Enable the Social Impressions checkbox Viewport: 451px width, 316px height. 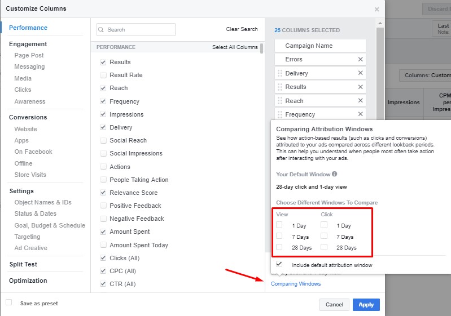103,153
